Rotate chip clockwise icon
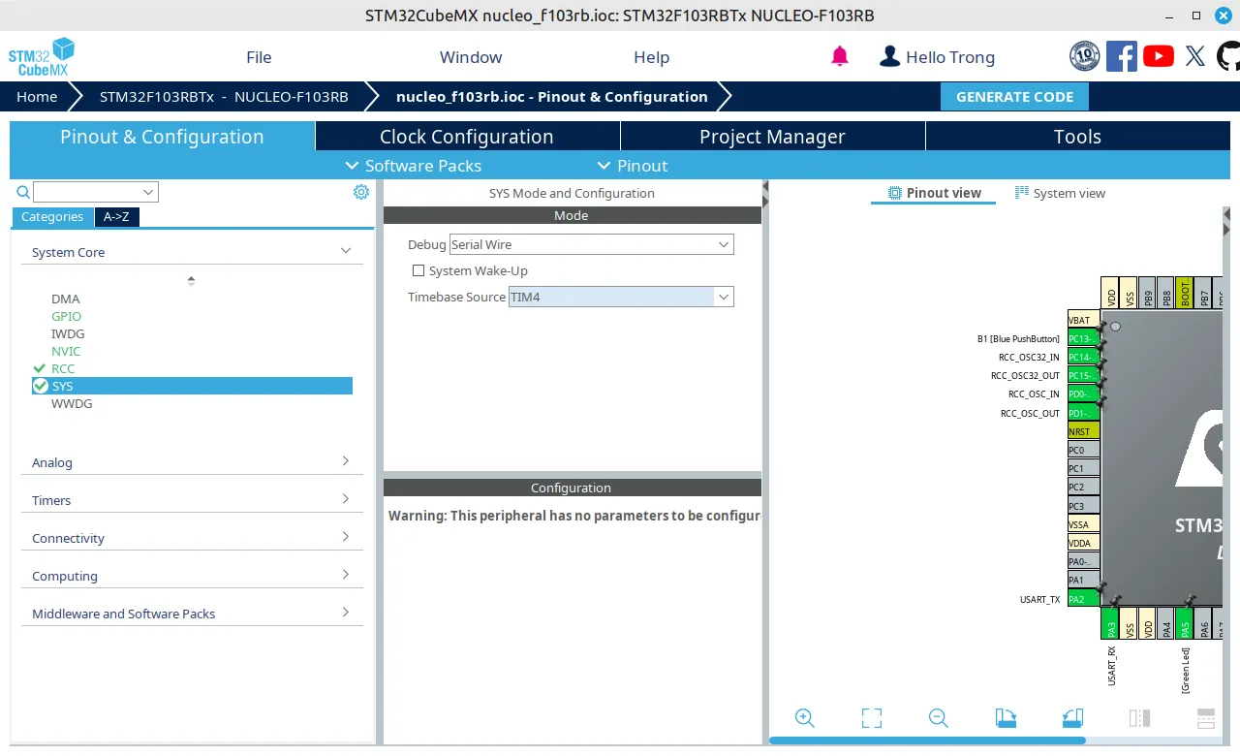This screenshot has height=756, width=1240. 1006,718
